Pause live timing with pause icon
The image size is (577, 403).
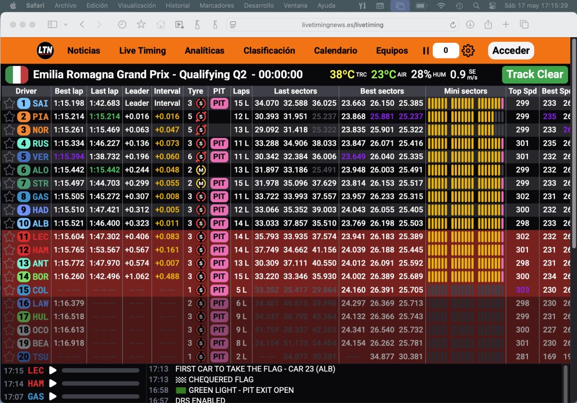pos(426,51)
